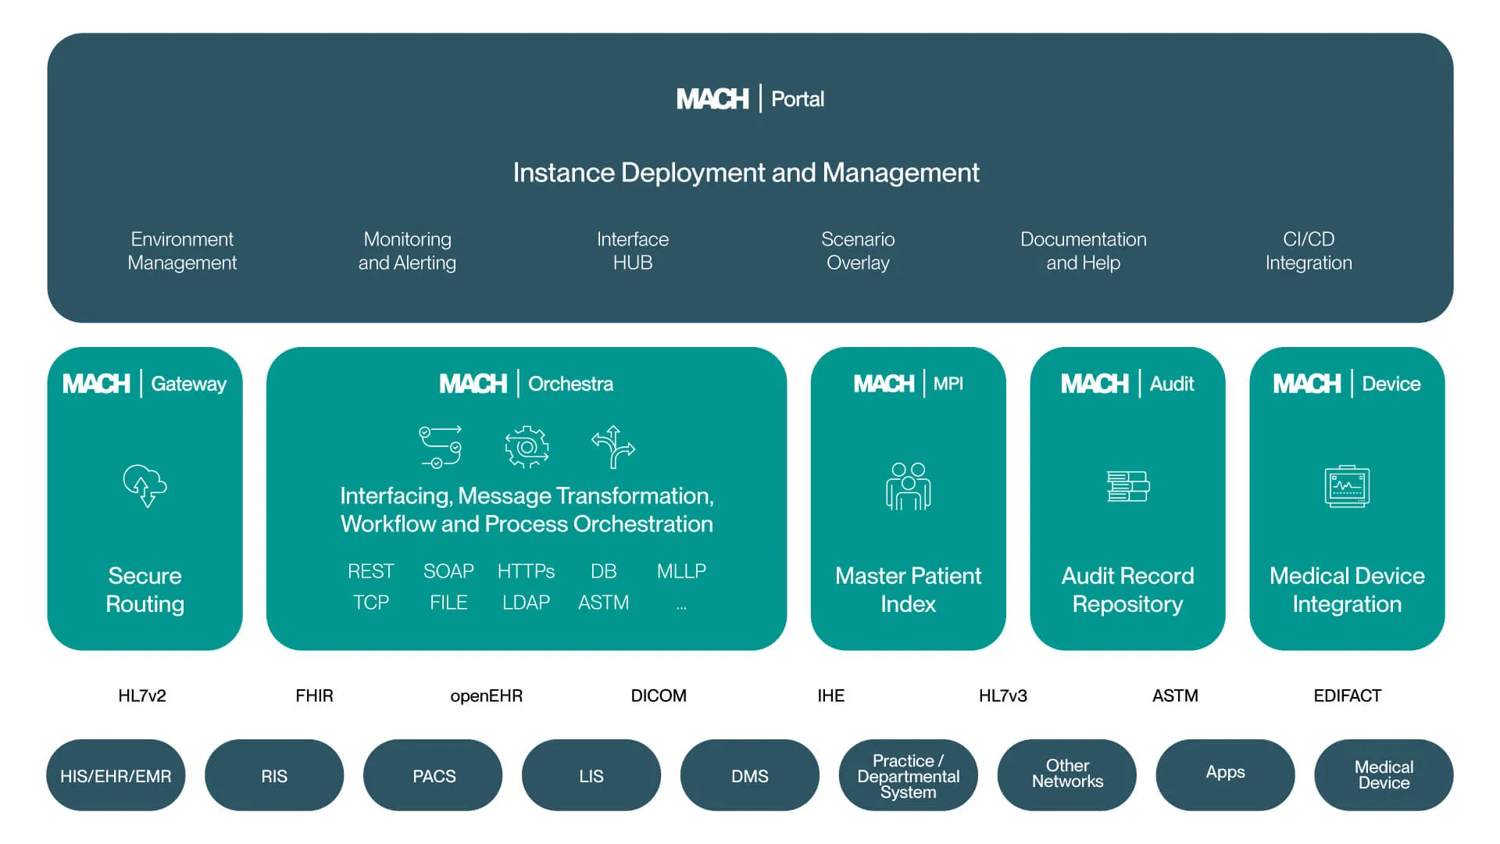Screen dimensions: 1500x844
Task: Click the MACH Audit logo
Action: pyautogui.click(x=1127, y=384)
